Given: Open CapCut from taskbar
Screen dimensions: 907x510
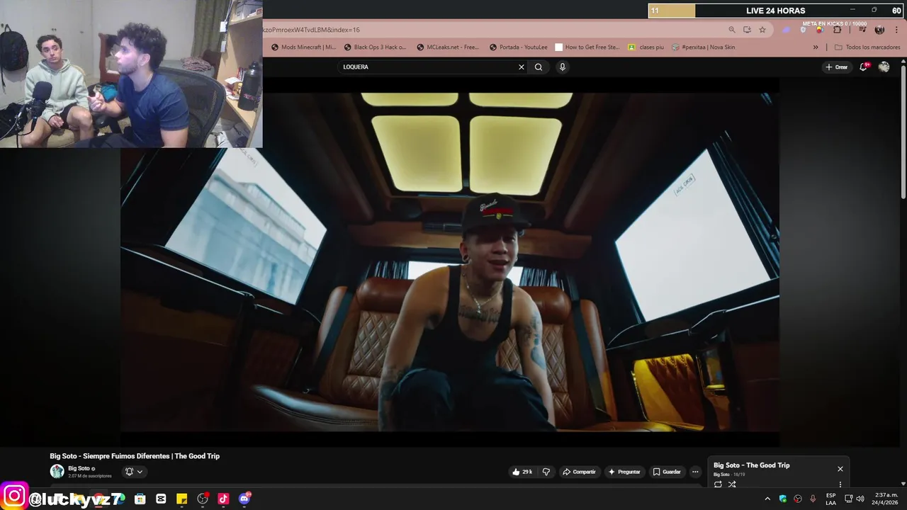Looking at the screenshot, I should tap(161, 499).
